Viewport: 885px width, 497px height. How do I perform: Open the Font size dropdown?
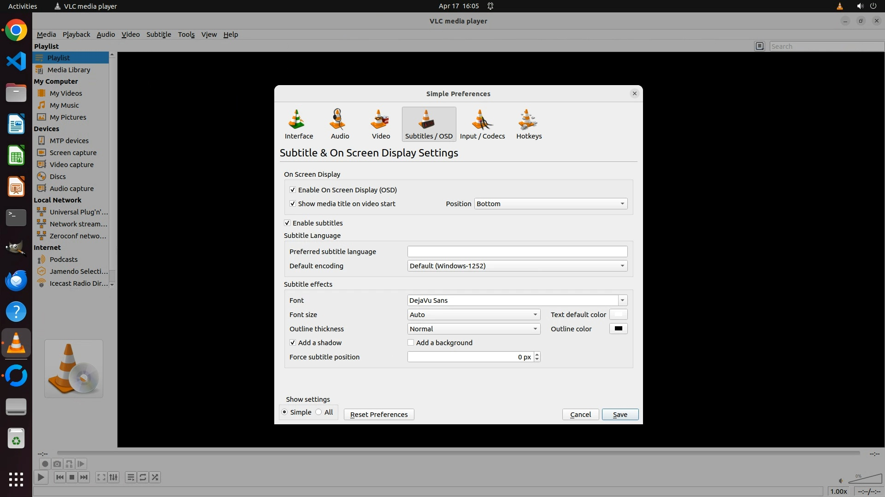473,314
